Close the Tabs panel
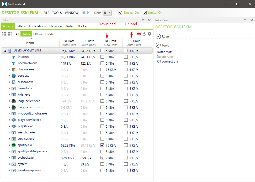 coord(149,20)
